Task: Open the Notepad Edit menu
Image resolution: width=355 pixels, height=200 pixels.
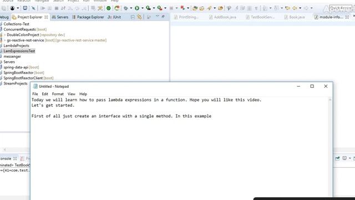Action: pyautogui.click(x=45, y=94)
